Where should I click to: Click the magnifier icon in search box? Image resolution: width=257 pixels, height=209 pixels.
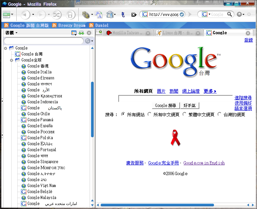click(x=230, y=14)
